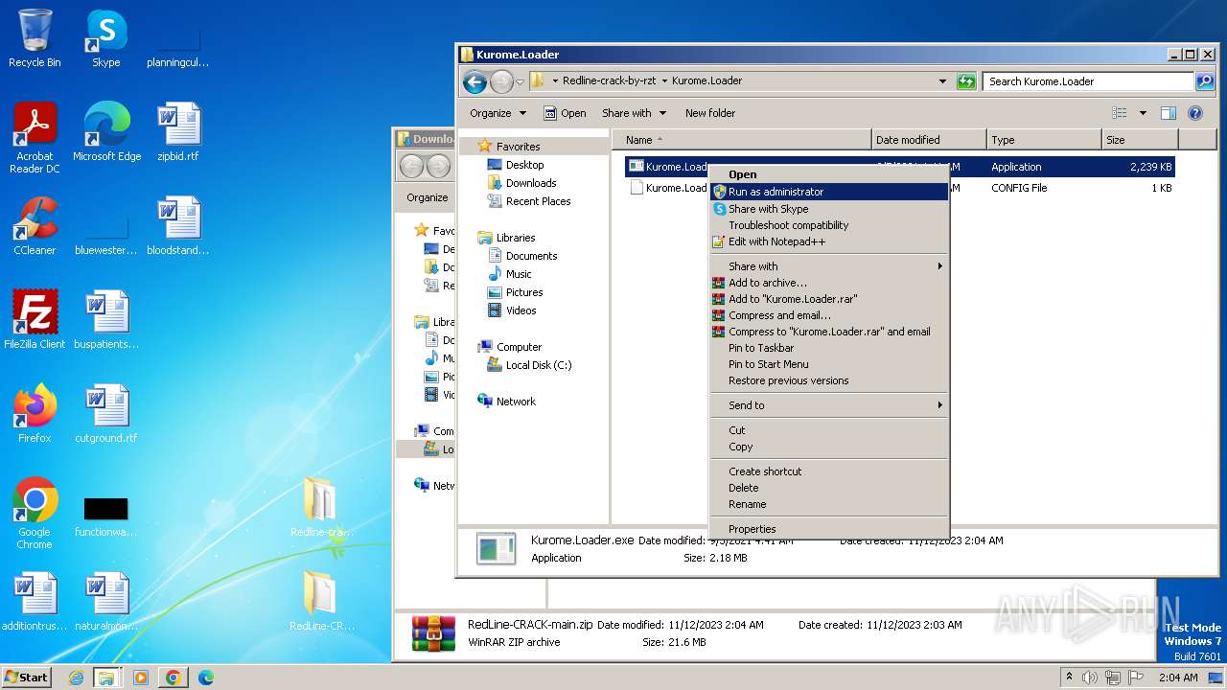Show hidden tray icons arrow
This screenshot has height=690, width=1227.
1069,678
